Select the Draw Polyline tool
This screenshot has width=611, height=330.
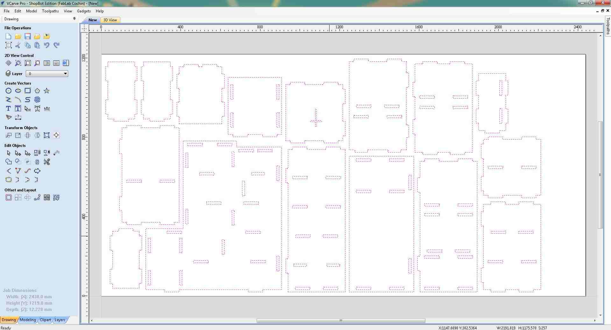pos(9,100)
